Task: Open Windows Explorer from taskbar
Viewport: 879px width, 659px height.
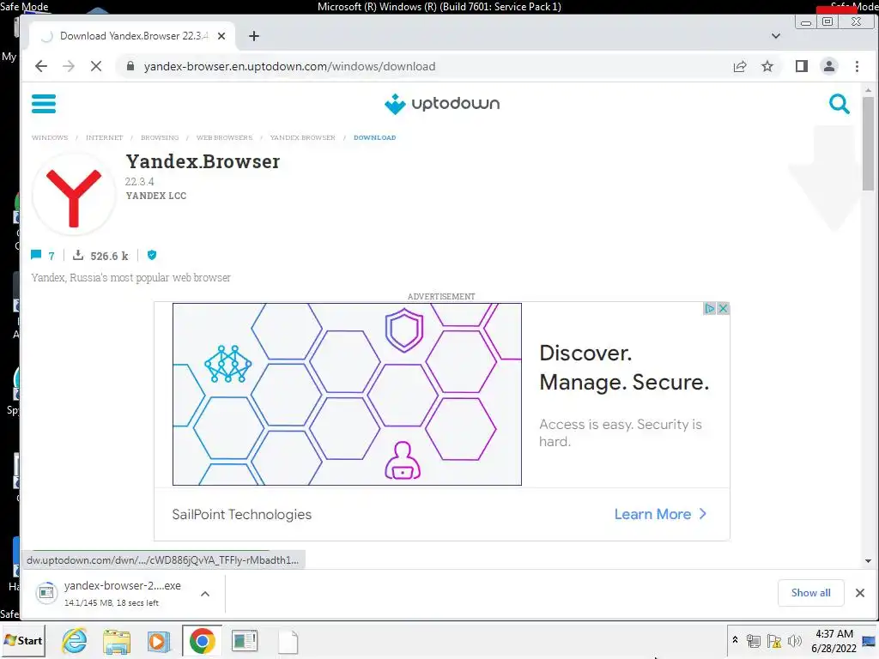Action: point(117,641)
